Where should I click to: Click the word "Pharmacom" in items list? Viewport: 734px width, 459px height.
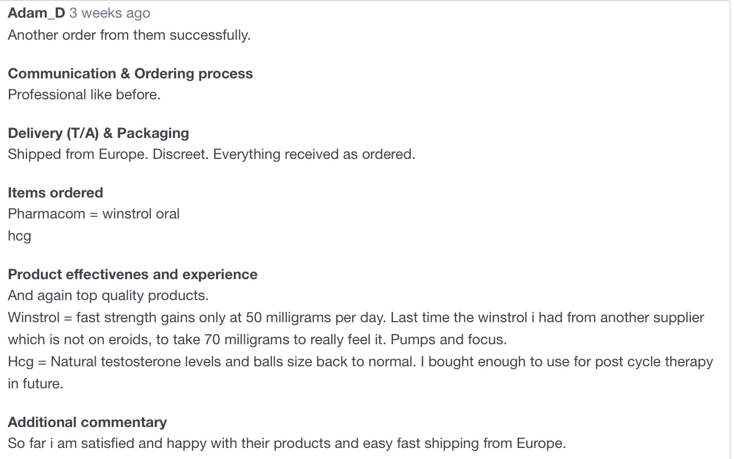tap(46, 214)
